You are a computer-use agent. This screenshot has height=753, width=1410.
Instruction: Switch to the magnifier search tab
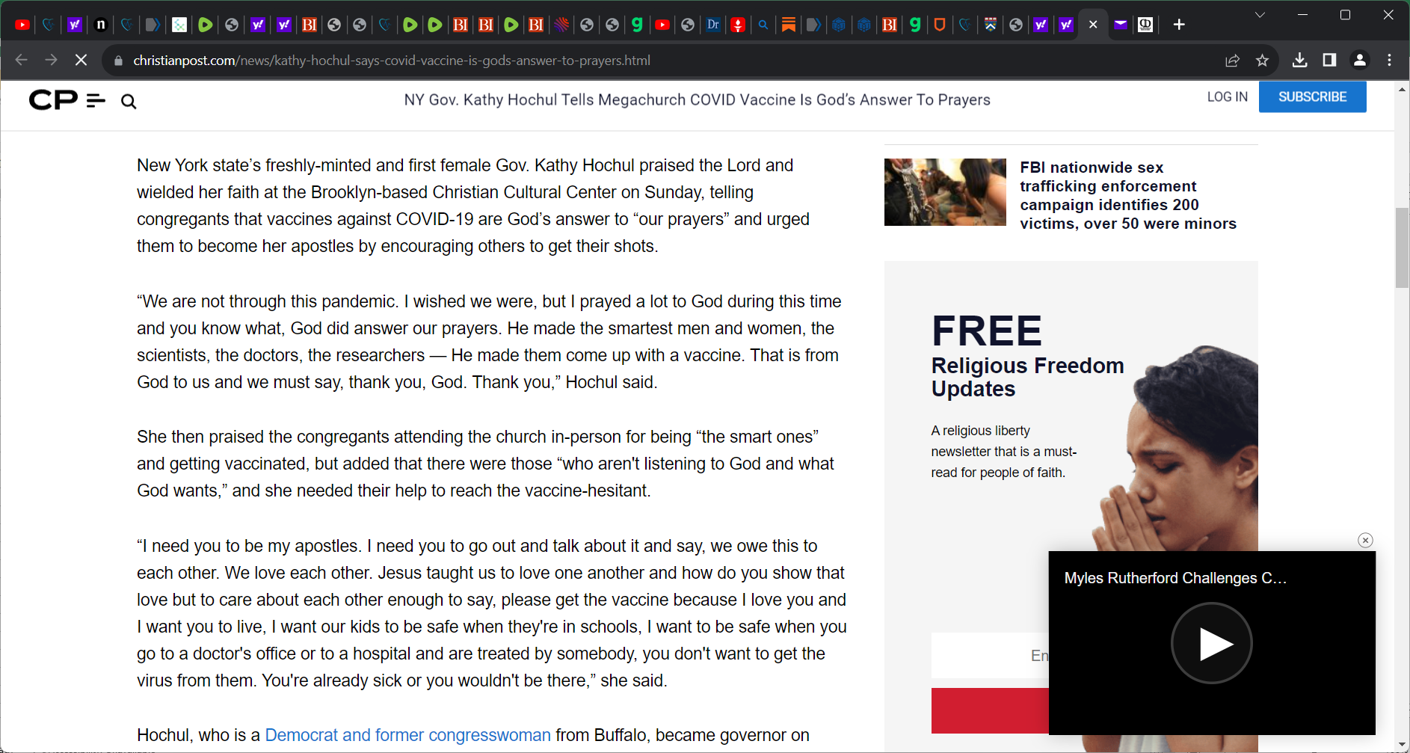coord(763,25)
